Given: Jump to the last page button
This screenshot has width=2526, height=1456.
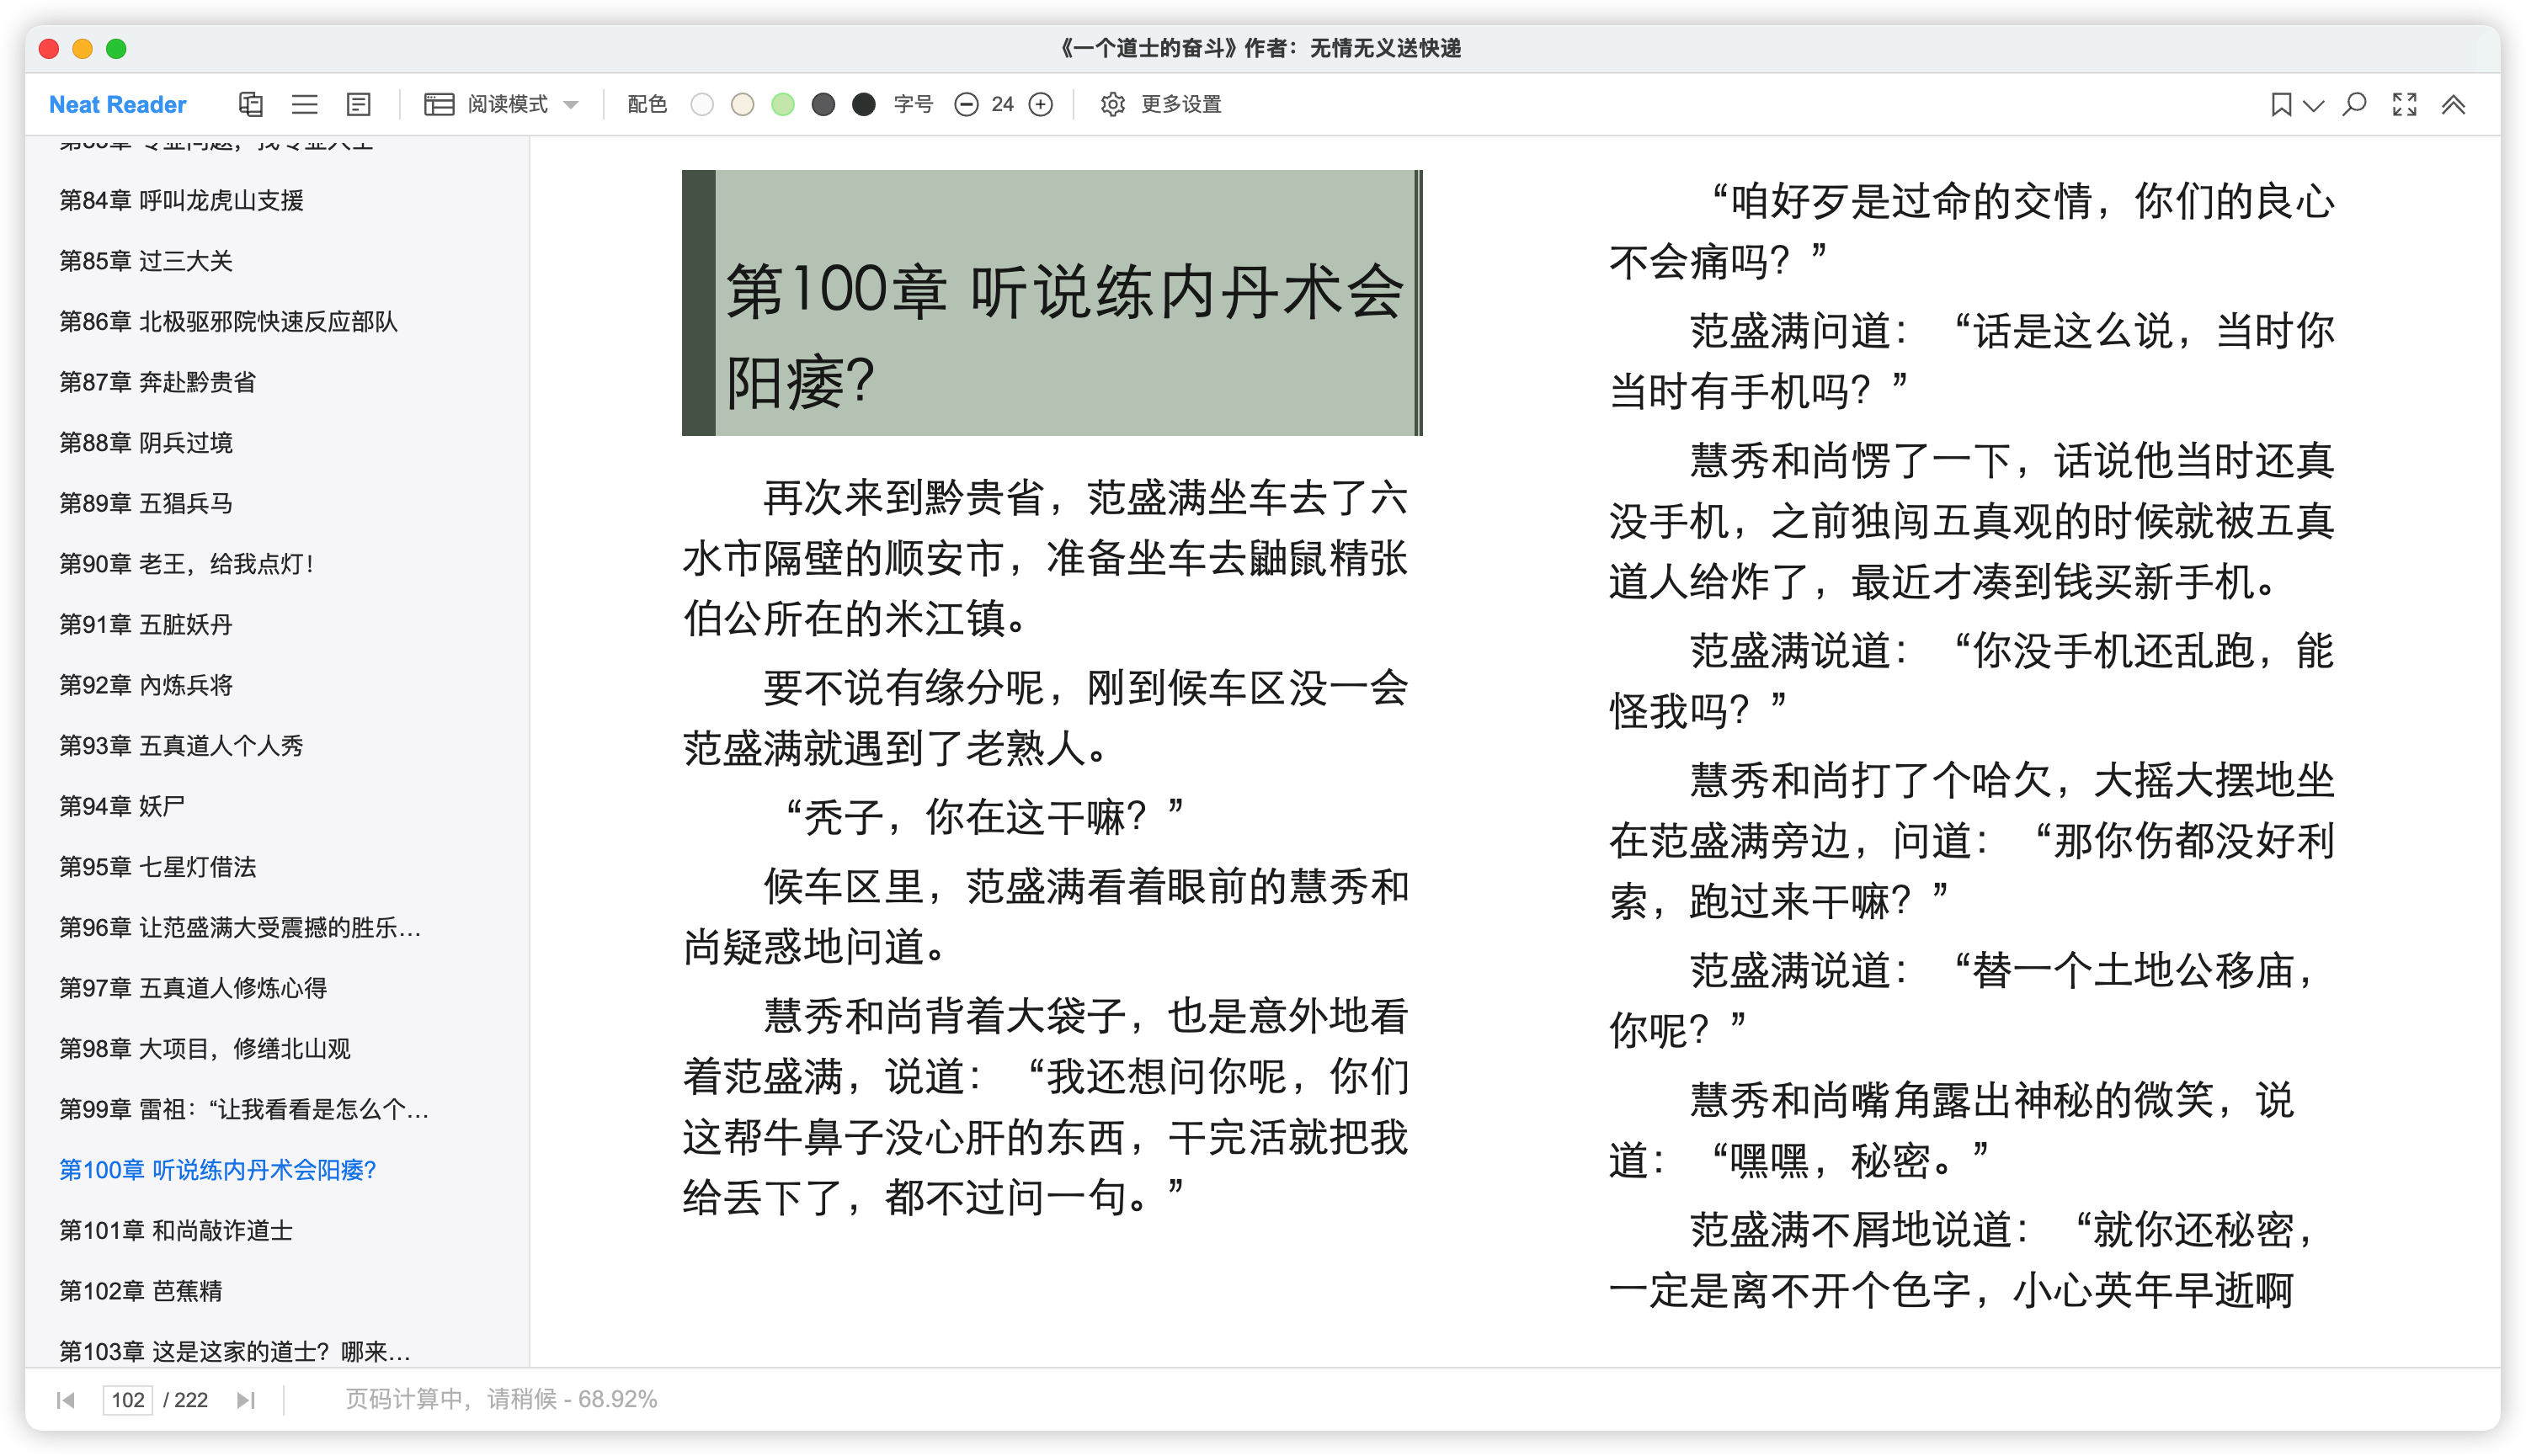Looking at the screenshot, I should click(246, 1400).
